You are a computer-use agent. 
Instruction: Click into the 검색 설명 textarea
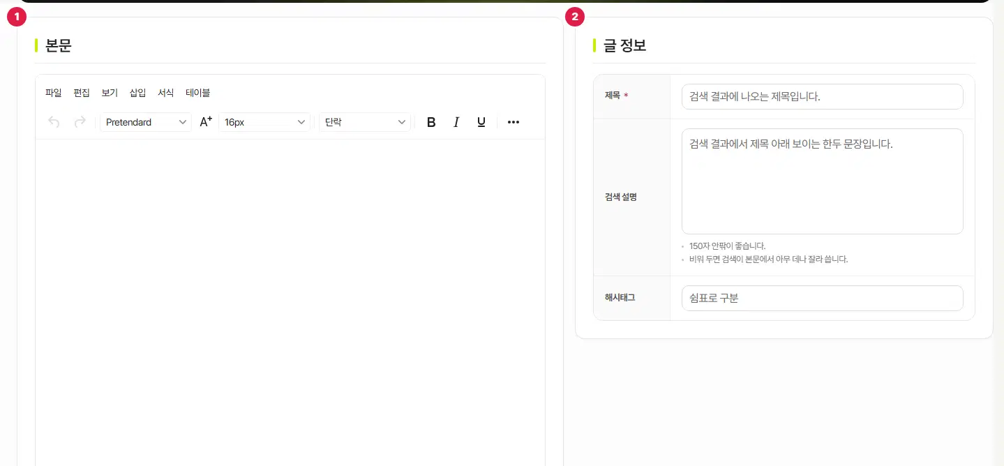pos(822,181)
